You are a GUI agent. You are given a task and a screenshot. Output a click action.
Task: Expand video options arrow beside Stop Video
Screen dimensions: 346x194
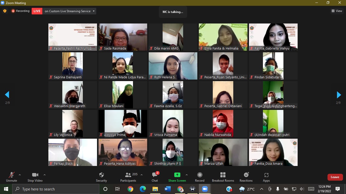[45, 175]
